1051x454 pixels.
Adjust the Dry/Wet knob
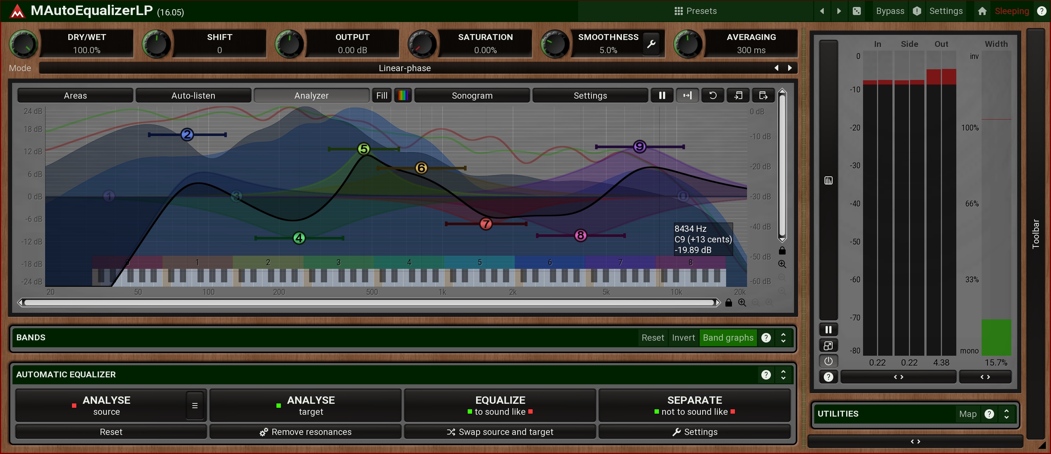point(23,44)
